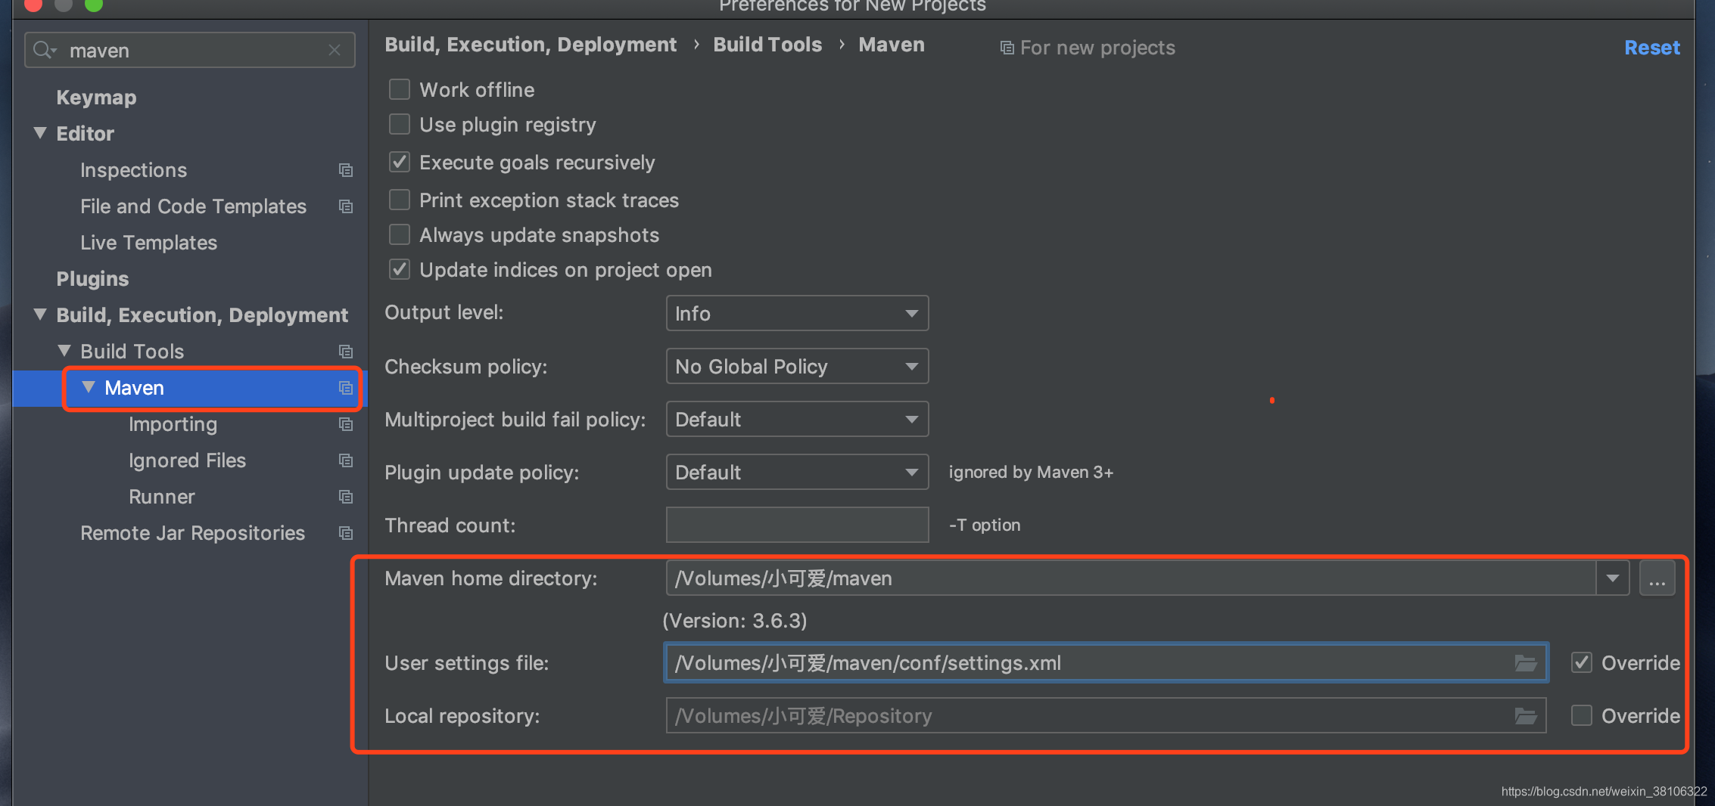Uncheck Override for User settings file
1715x806 pixels.
click(1582, 662)
